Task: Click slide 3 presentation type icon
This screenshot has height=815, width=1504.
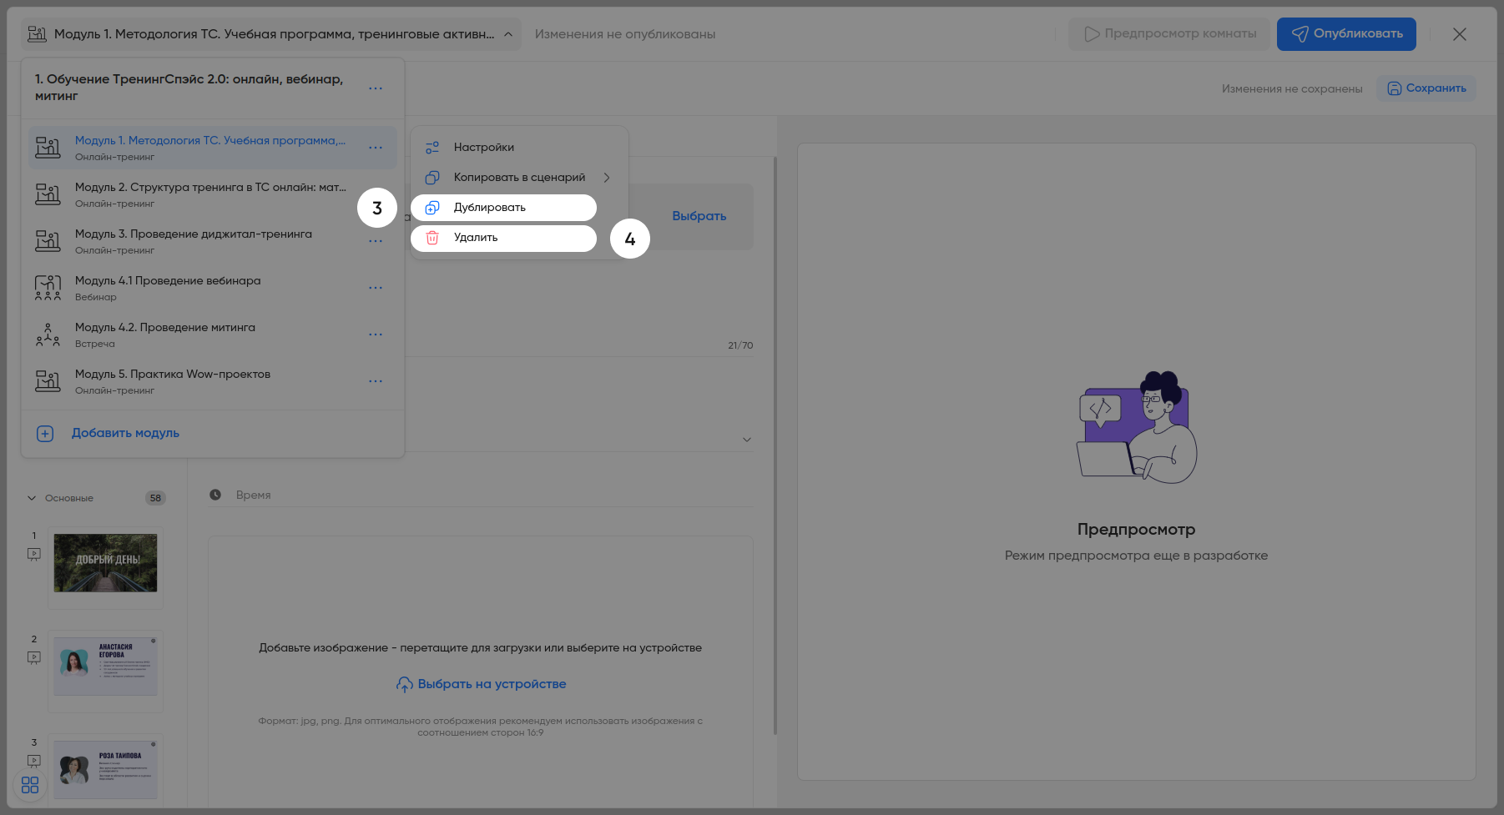Action: click(34, 761)
